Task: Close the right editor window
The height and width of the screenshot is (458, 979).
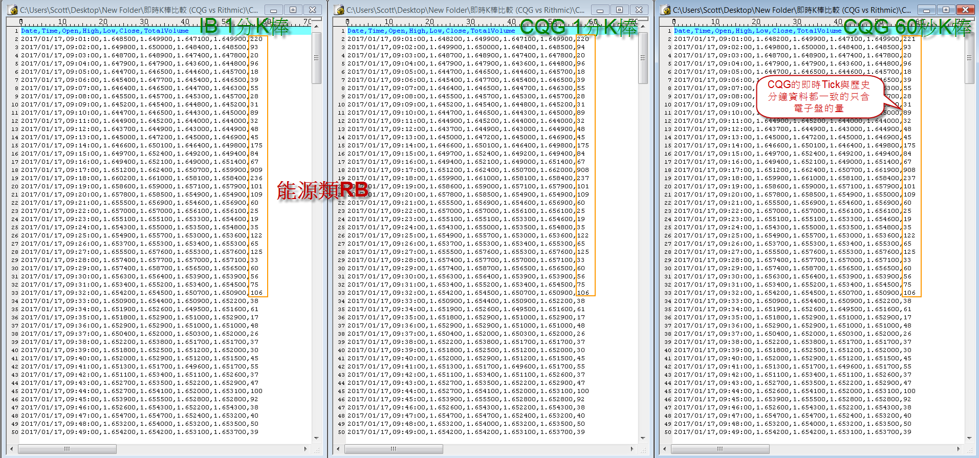Action: click(x=965, y=10)
